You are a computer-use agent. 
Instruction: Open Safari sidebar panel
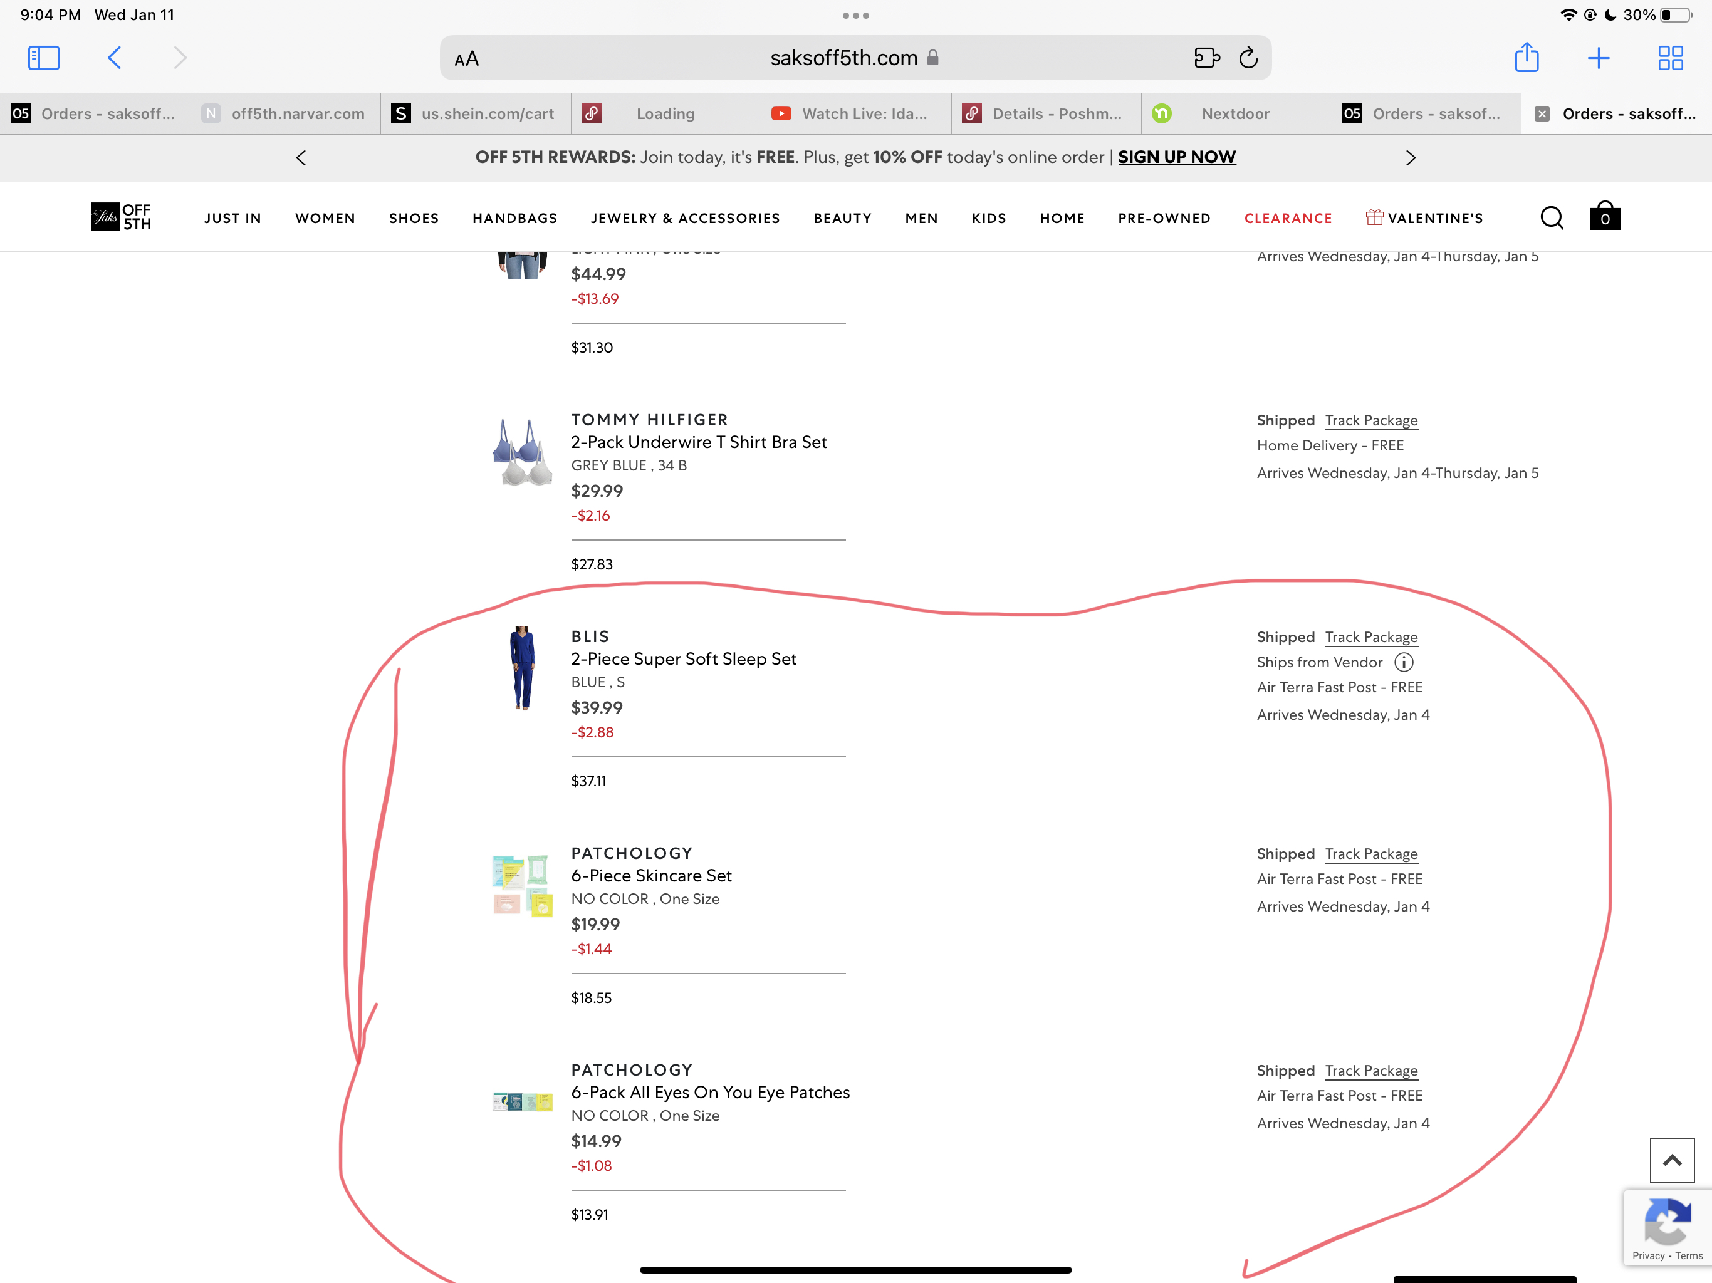tap(43, 58)
